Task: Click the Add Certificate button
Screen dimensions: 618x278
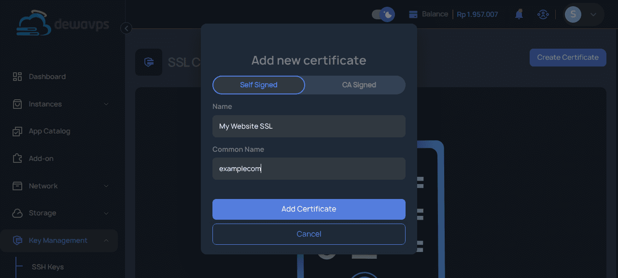Action: [x=309, y=209]
